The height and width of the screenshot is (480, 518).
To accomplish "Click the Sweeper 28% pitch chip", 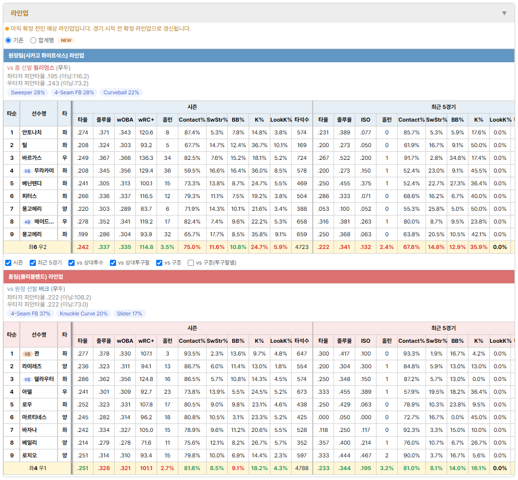I will (28, 92).
